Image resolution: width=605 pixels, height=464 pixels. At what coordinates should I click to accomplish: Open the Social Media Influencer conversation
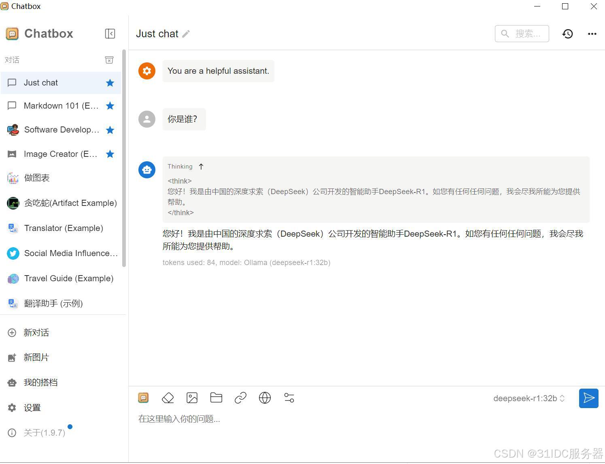(61, 253)
